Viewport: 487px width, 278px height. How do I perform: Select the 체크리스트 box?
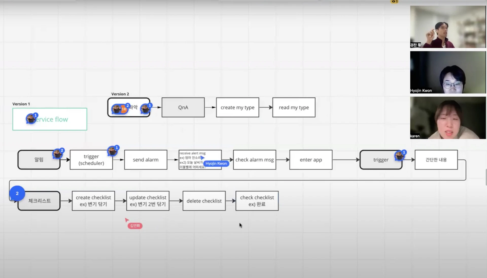pyautogui.click(x=39, y=201)
